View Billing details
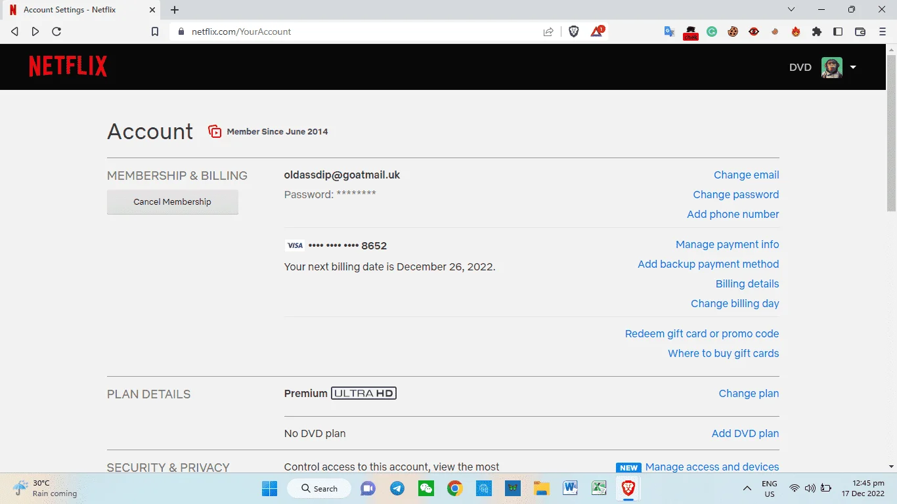The image size is (897, 504). 747,283
